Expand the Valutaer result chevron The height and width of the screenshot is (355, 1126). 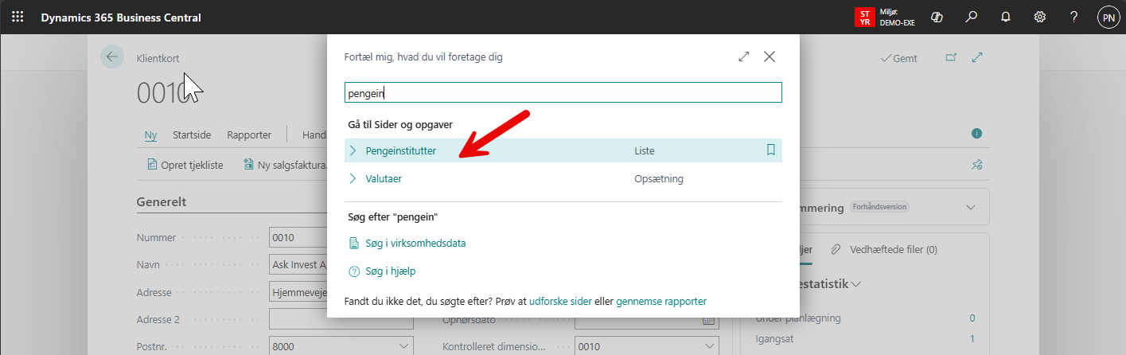click(353, 179)
